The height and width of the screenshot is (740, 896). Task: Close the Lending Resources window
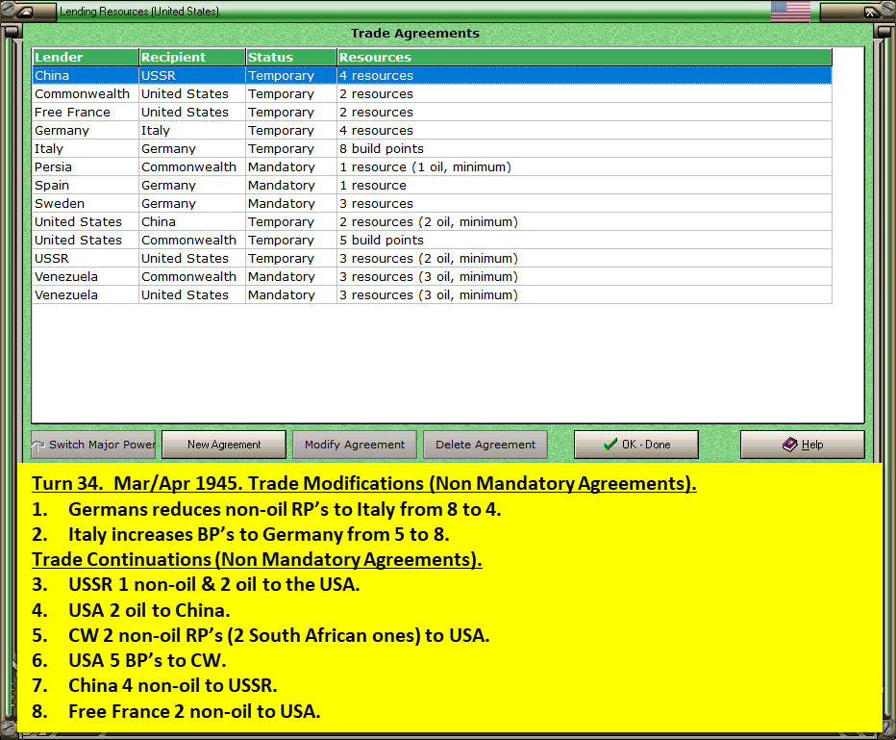click(870, 12)
